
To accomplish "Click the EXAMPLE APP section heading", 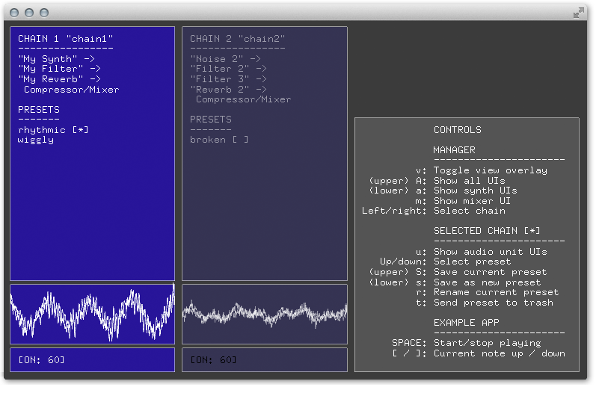I will [x=467, y=323].
